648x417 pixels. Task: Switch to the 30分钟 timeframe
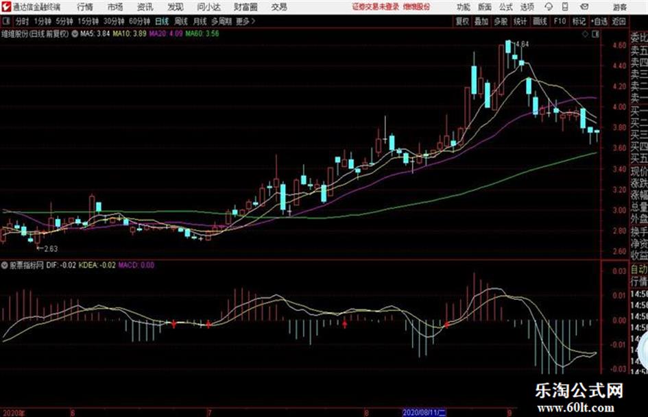point(114,21)
